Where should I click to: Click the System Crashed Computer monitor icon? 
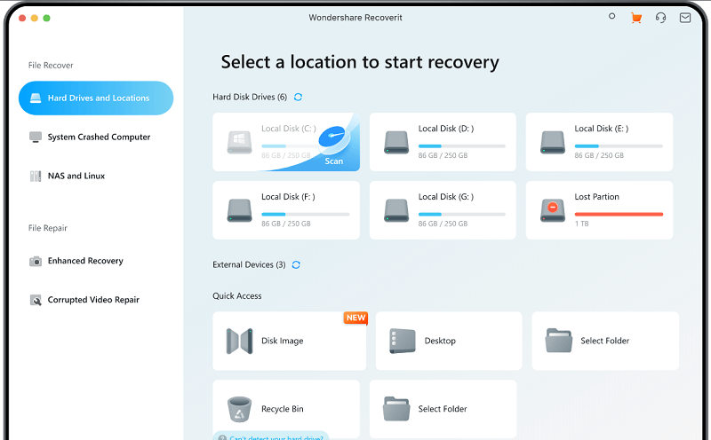tap(36, 137)
